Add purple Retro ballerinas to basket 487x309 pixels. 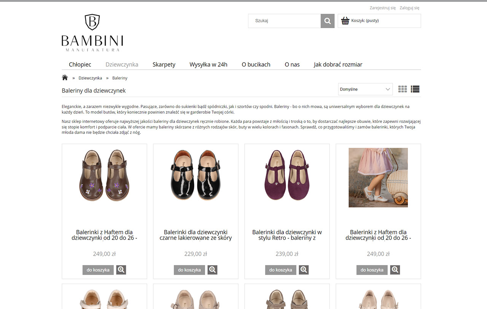281,270
